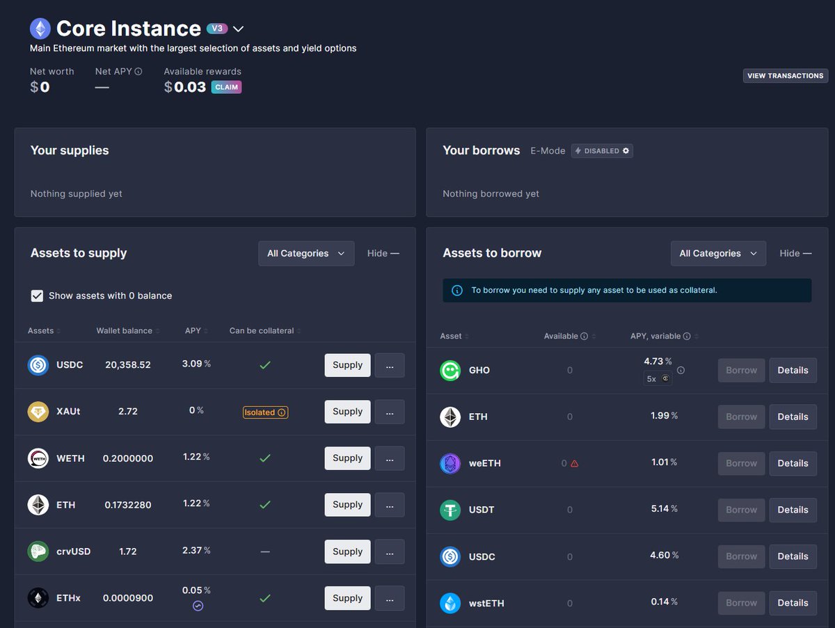This screenshot has height=628, width=835.
Task: Click the GHO token icon
Action: click(x=450, y=371)
